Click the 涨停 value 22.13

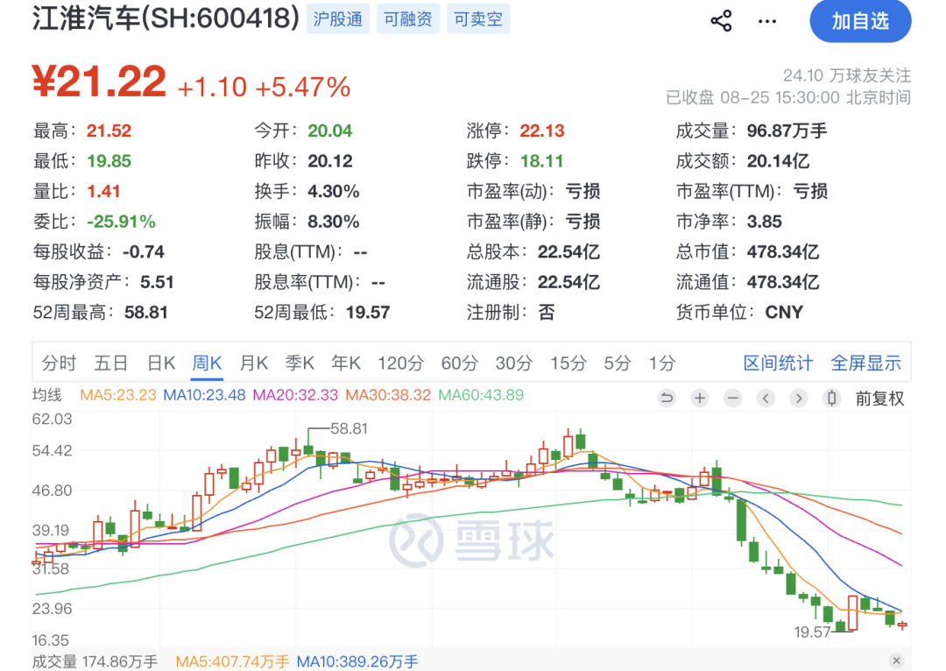click(x=542, y=131)
